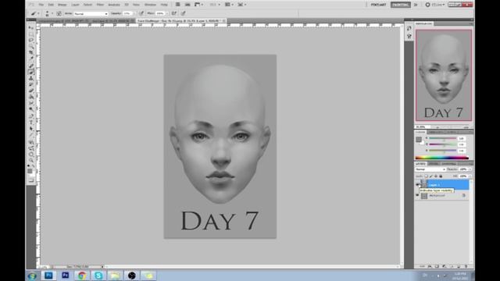
Task: Select the Rectangular Marquee tool
Action: [31, 34]
